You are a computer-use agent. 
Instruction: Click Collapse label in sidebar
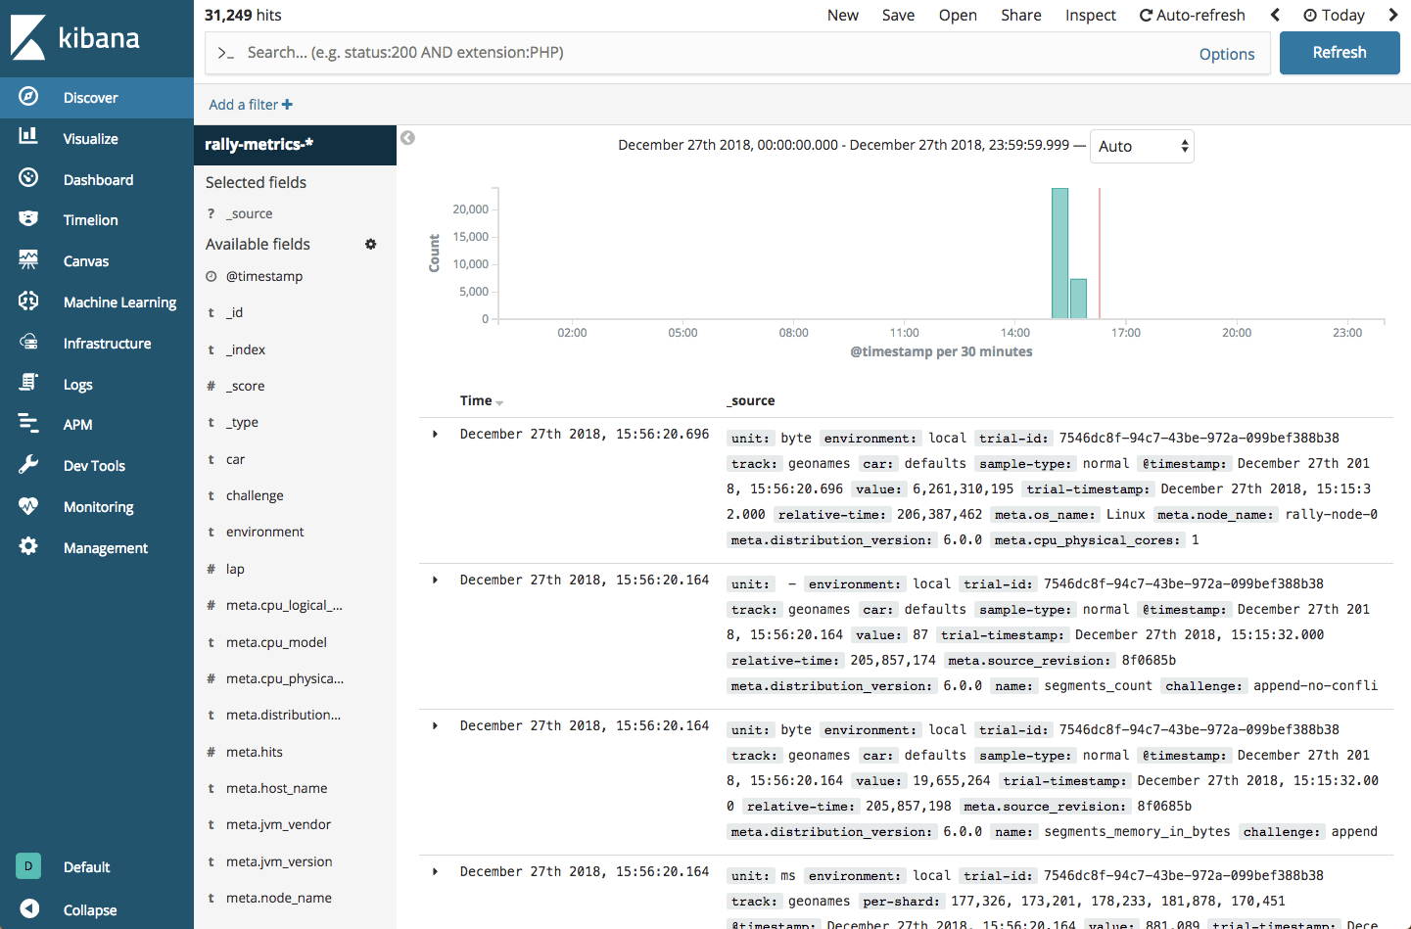tap(90, 910)
